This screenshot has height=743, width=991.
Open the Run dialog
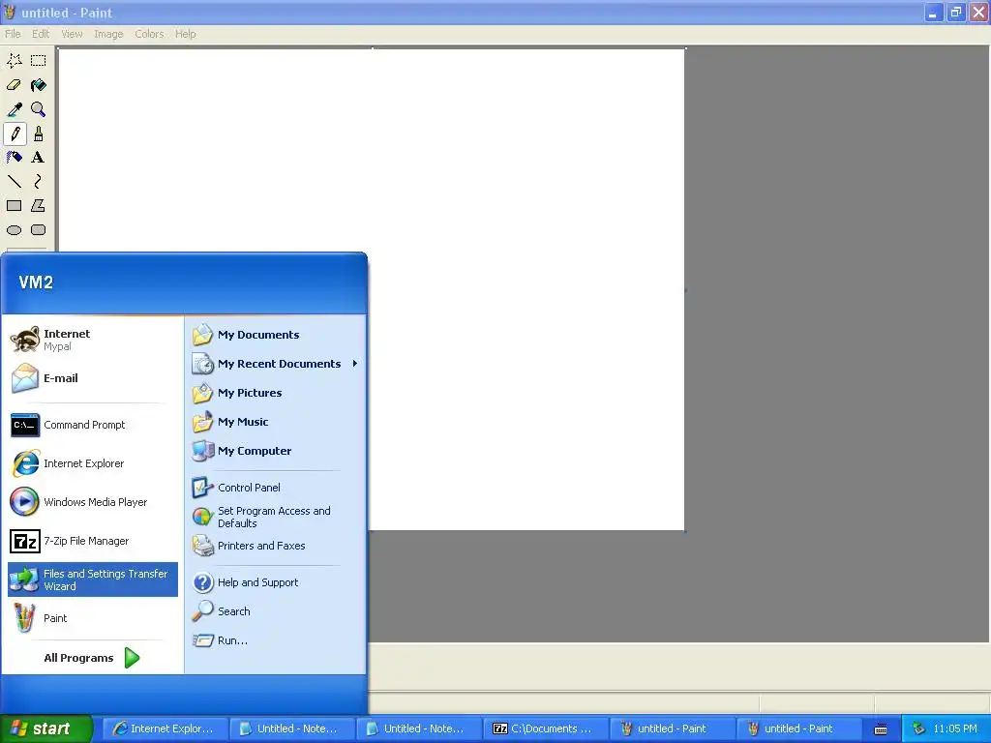coord(276,640)
